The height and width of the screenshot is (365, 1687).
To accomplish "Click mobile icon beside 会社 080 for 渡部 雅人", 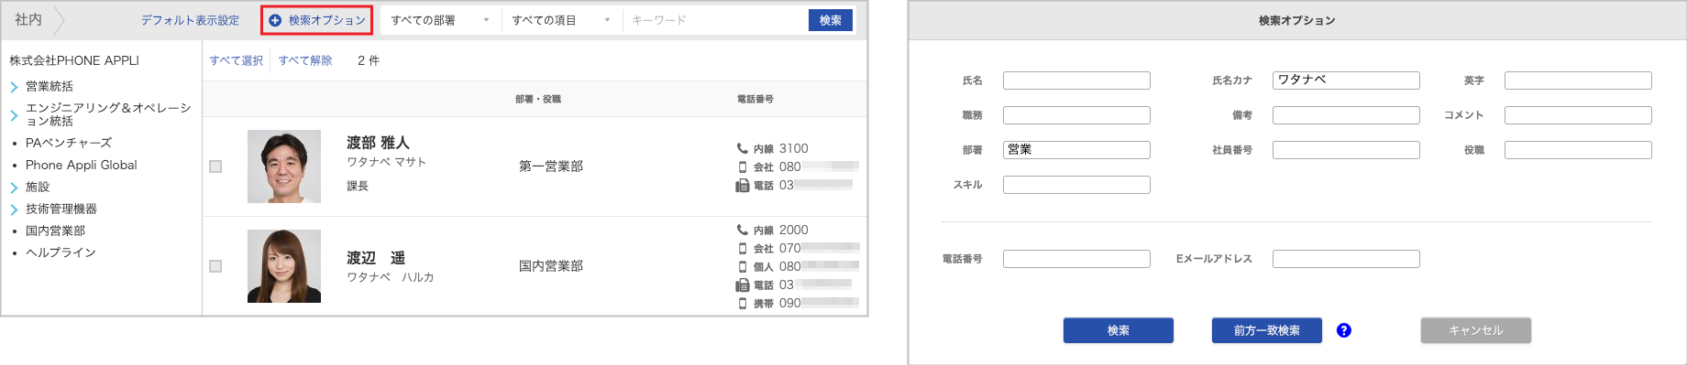I will tap(743, 166).
